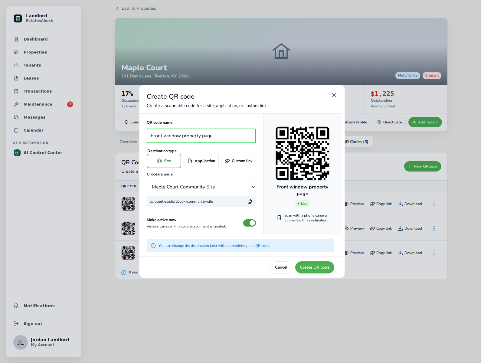This screenshot has width=484, height=363.
Task: Copy link for the first QR code row
Action: click(381, 204)
